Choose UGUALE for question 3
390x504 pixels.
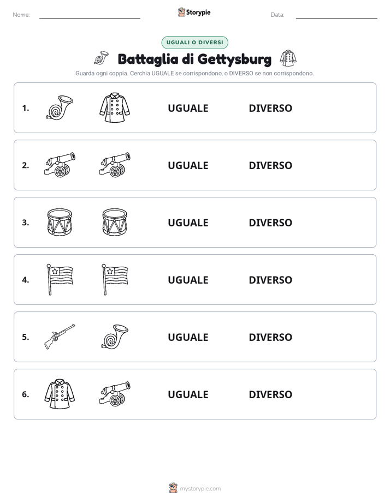click(x=188, y=223)
